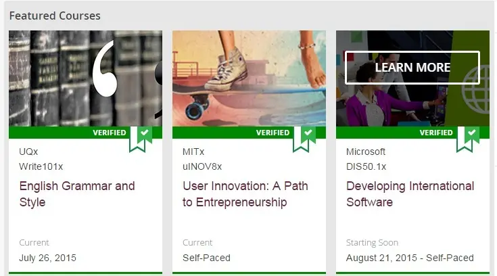Click the MITx organization label
The width and height of the screenshot is (497, 276).
194,152
